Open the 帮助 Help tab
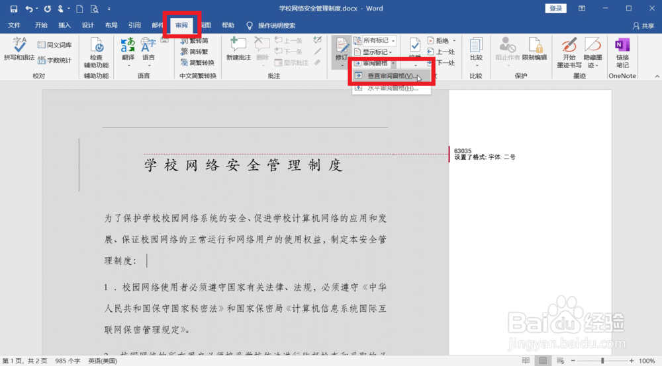The width and height of the screenshot is (662, 366). tap(228, 26)
